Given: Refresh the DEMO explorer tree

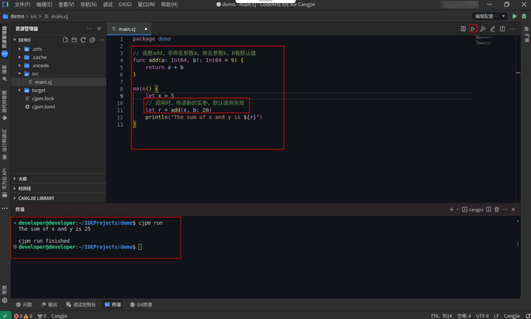Looking at the screenshot, I should 83,40.
